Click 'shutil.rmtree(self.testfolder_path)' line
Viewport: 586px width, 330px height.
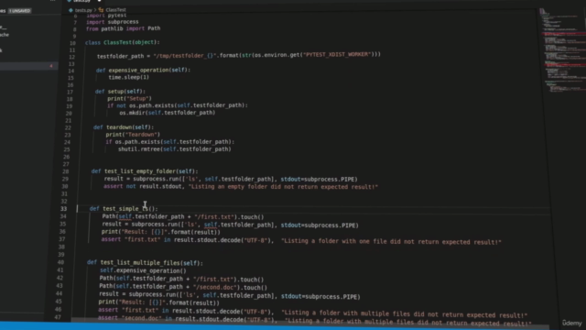pos(175,148)
